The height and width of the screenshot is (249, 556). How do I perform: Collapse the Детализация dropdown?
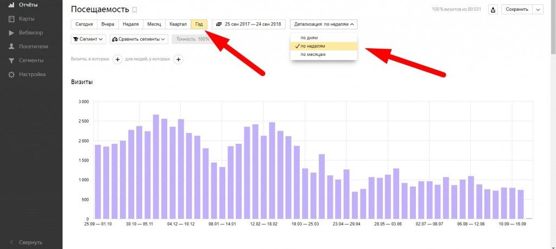324,24
